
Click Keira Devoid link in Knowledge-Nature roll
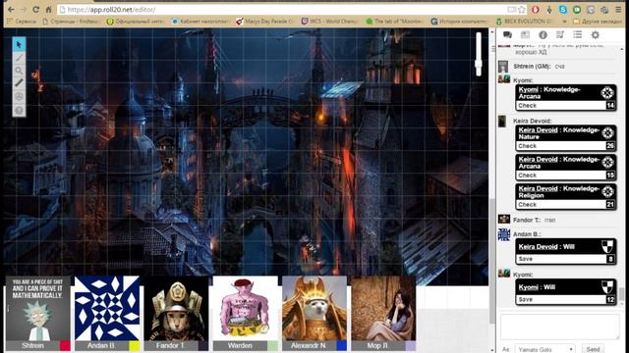(538, 129)
